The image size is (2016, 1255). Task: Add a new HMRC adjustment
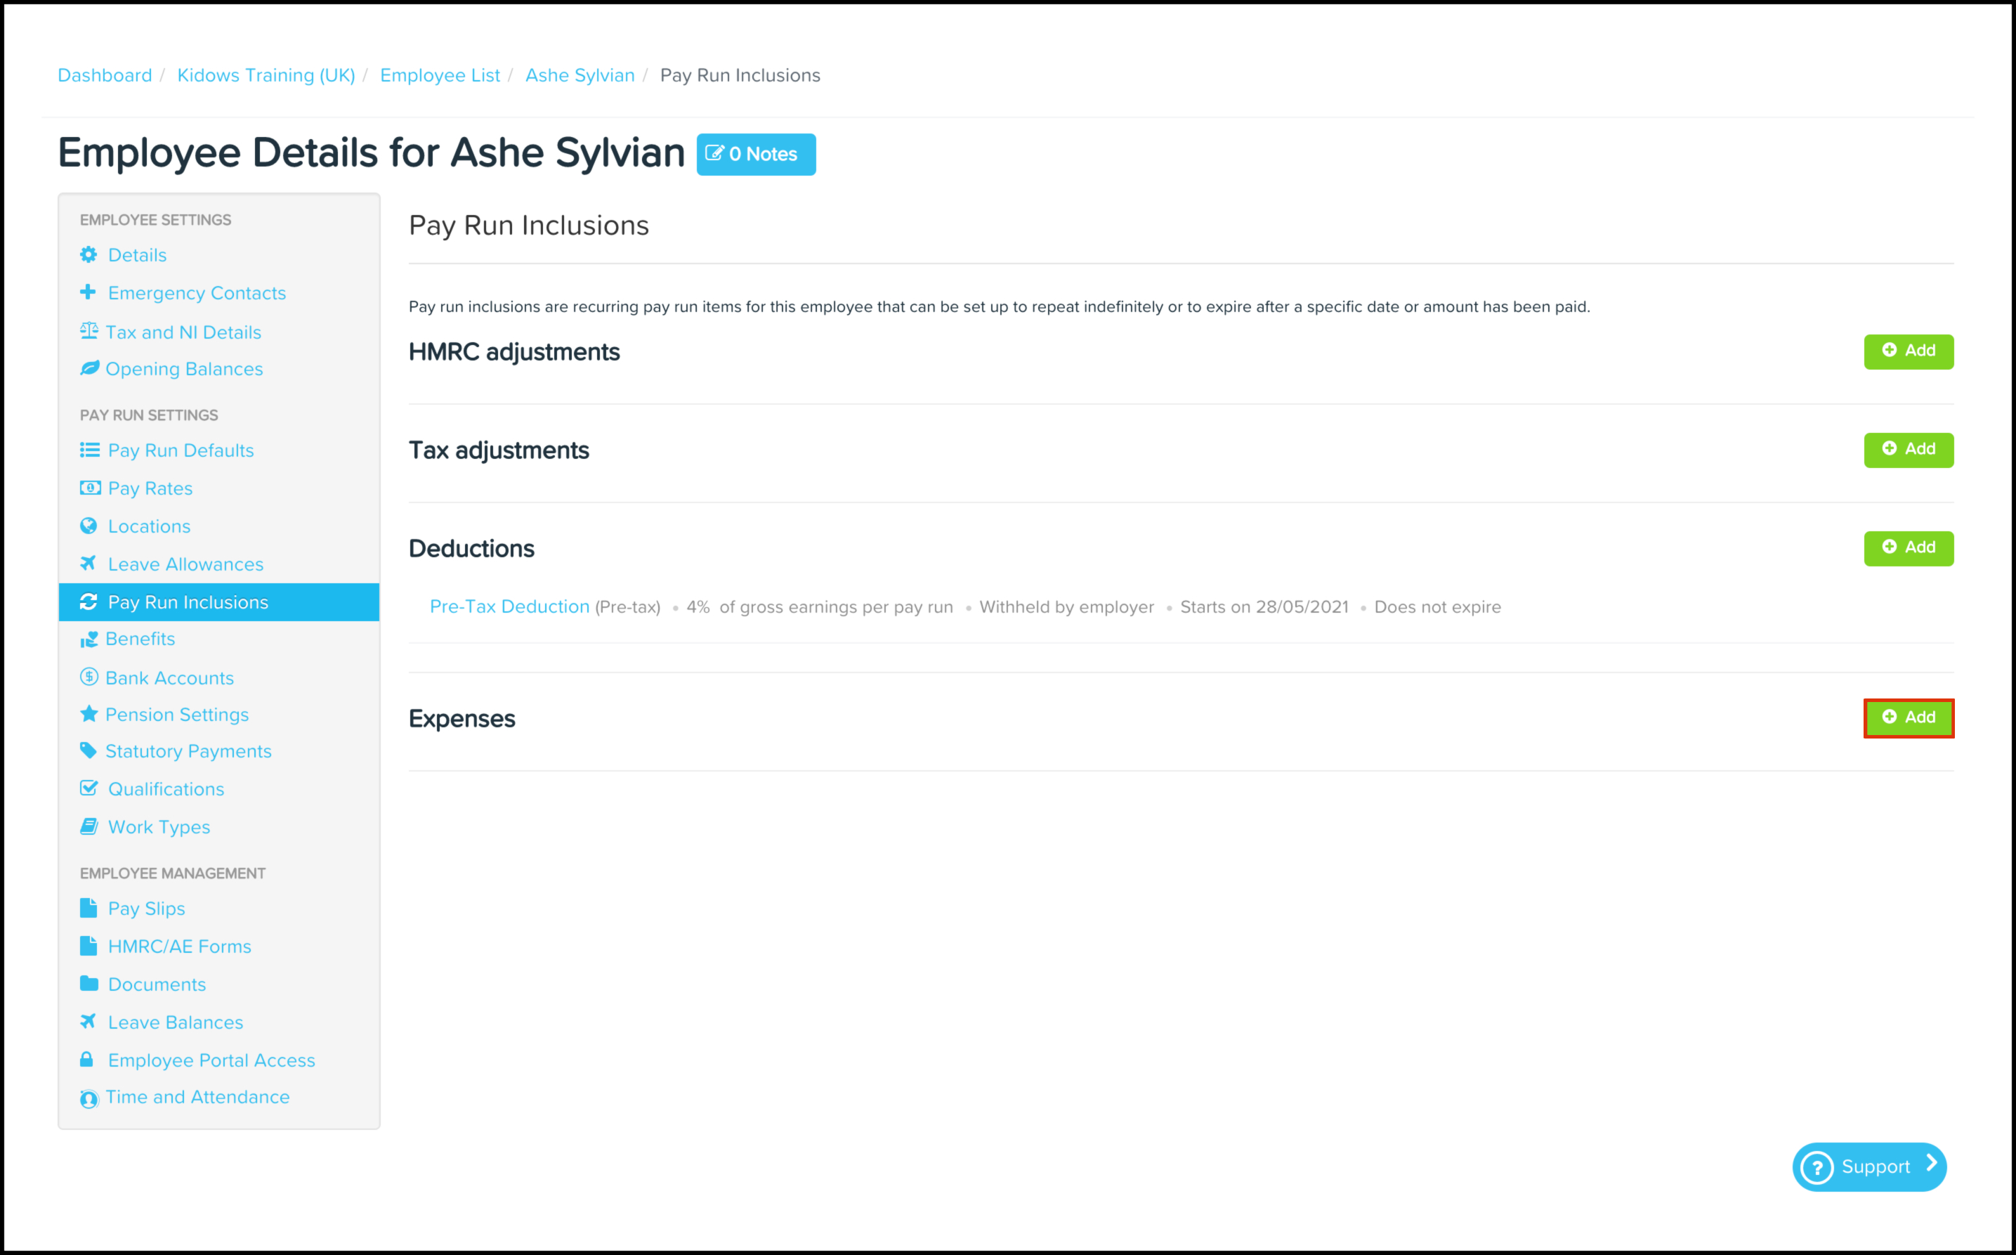pos(1908,351)
